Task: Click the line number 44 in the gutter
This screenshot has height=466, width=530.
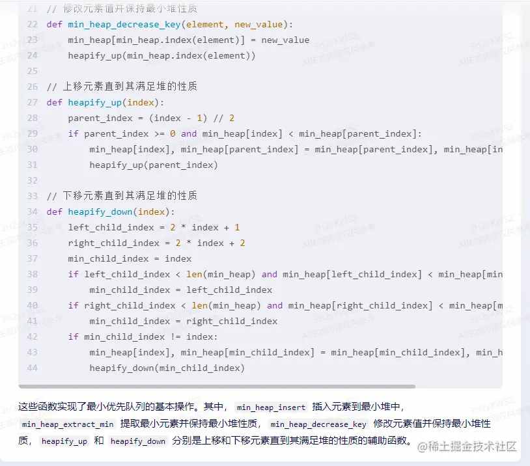Action: [x=33, y=368]
